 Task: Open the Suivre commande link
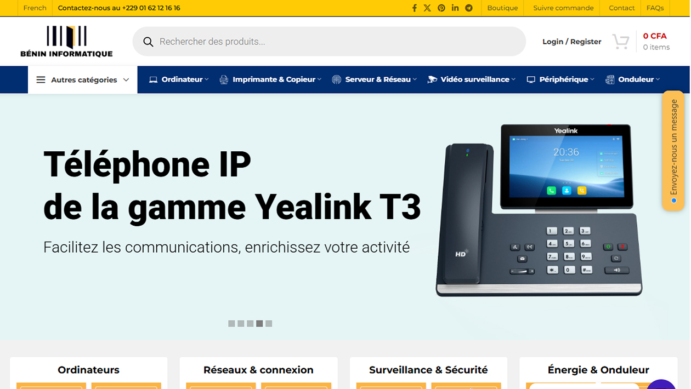563,8
